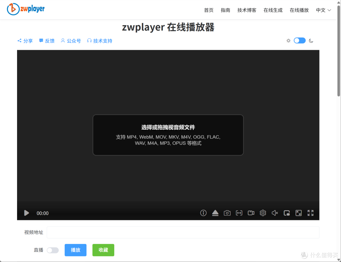Click the zwplayer logo

(x=26, y=9)
